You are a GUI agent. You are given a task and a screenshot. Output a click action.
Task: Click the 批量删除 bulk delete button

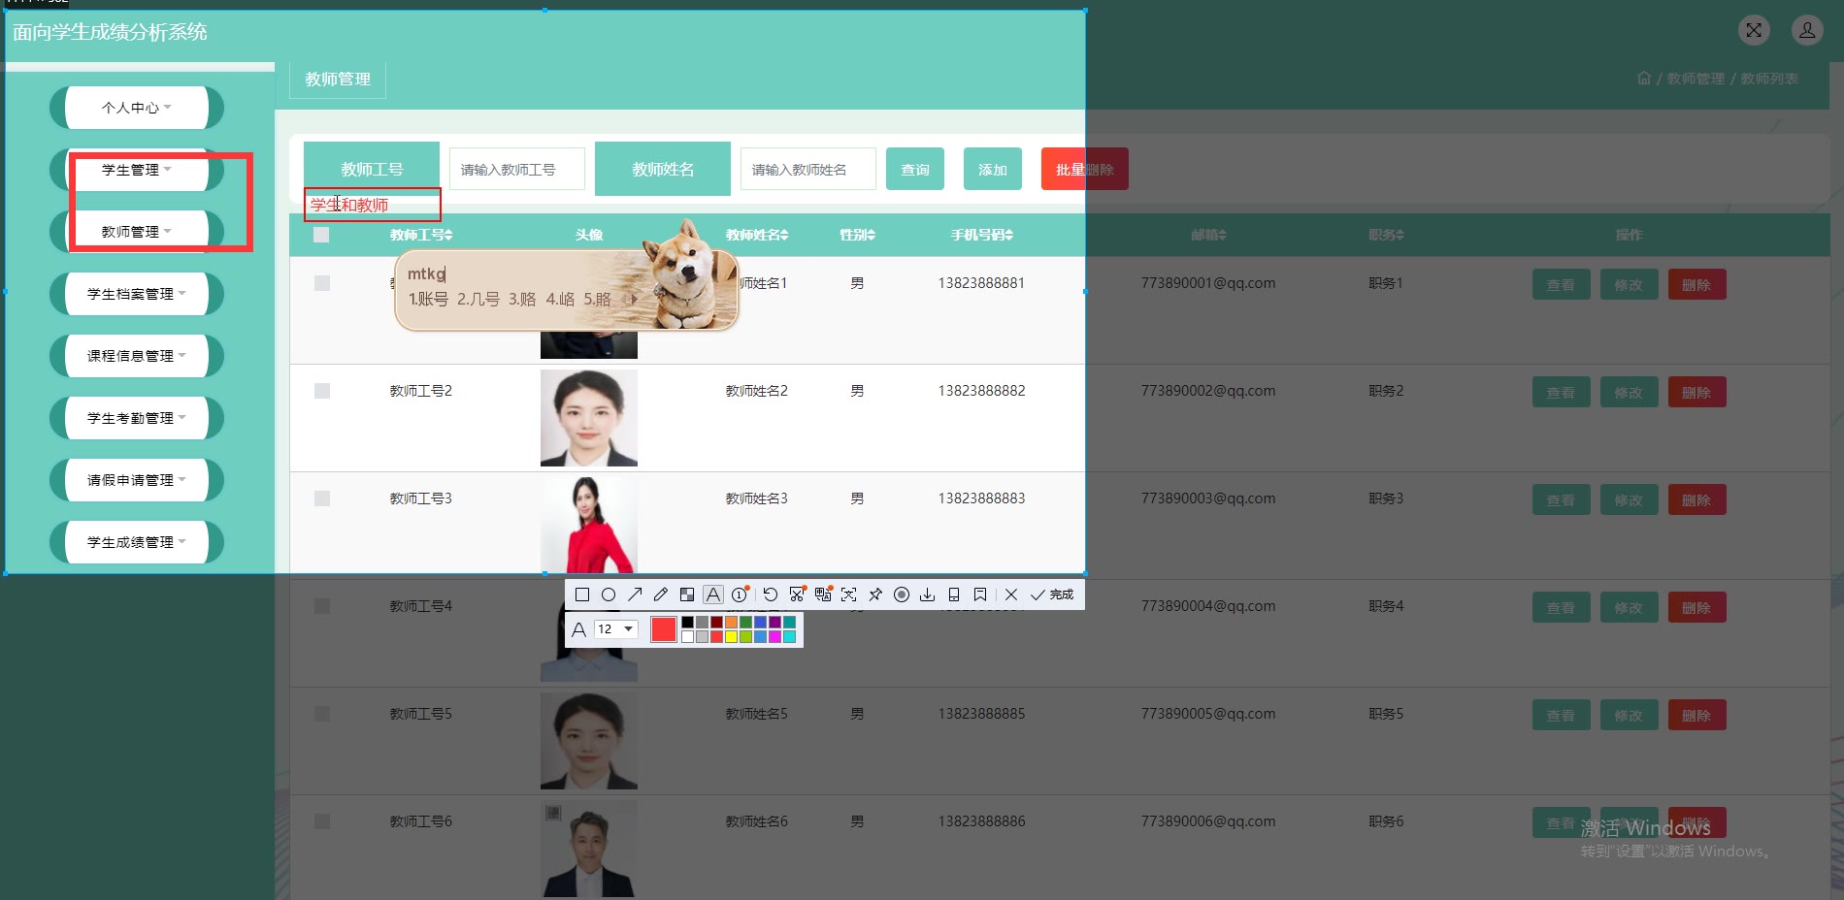[1085, 170]
